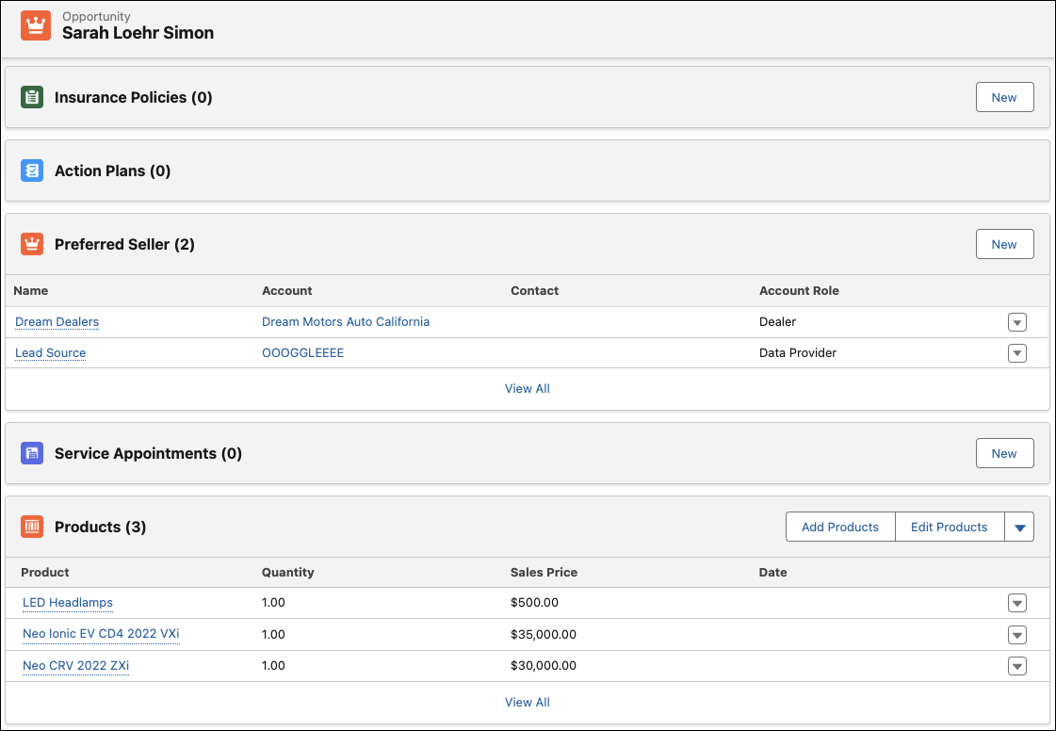
Task: Click the Account column header
Action: 287,291
